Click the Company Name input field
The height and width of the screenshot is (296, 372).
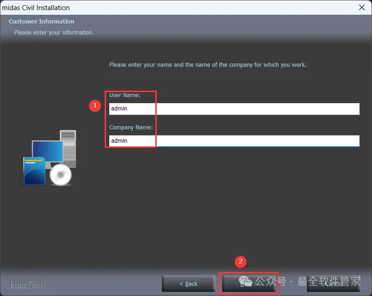point(234,141)
